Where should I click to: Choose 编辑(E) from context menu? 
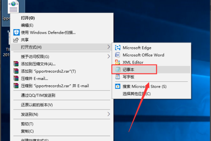tap(62, 25)
